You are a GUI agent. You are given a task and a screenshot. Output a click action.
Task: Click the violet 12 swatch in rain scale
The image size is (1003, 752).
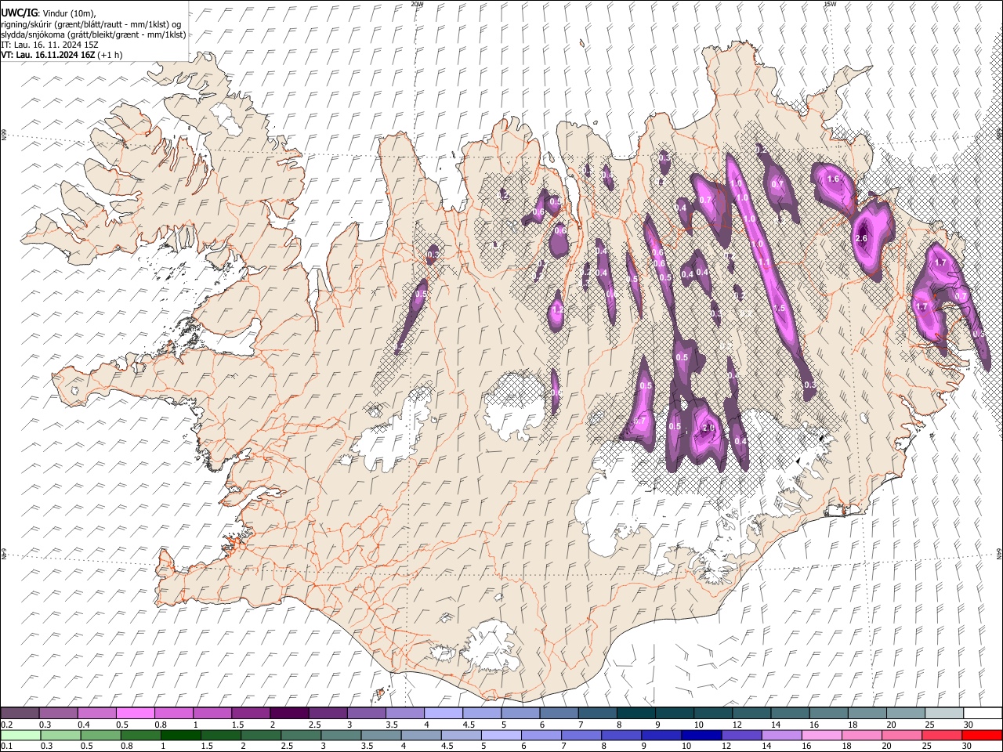(x=741, y=735)
